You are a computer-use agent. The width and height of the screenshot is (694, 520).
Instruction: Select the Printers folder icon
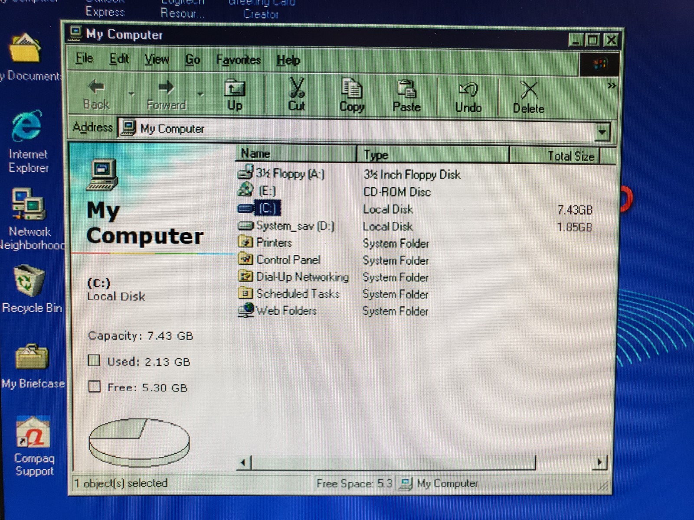pos(246,242)
